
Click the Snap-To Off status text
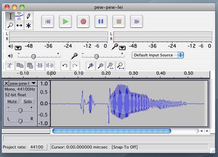point(125,147)
